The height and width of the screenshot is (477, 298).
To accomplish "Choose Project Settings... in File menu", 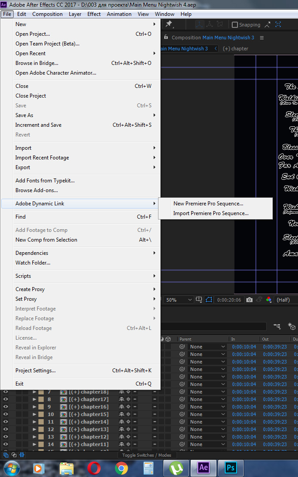I will [x=36, y=371].
